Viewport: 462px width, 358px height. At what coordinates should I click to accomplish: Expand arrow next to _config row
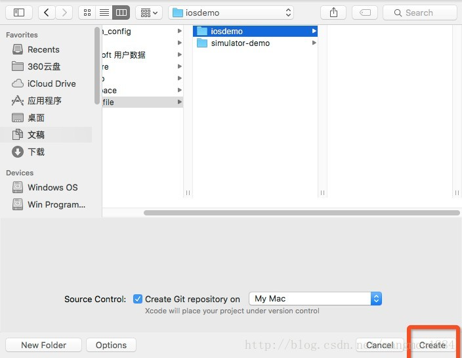[179, 31]
